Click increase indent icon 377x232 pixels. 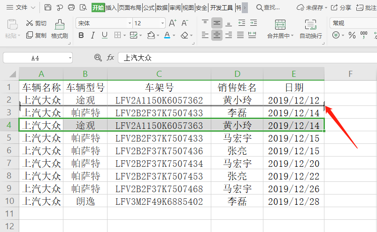tap(254, 23)
